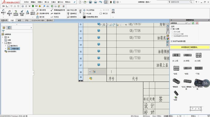Insert a Weld Symbol (焊接符号)

click(x=56, y=14)
